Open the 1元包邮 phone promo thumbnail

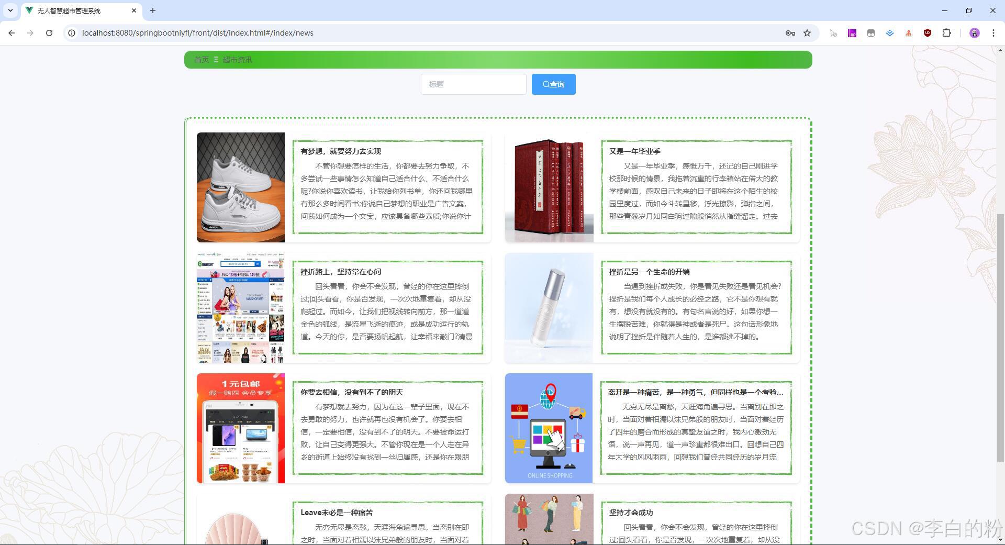[x=241, y=428]
